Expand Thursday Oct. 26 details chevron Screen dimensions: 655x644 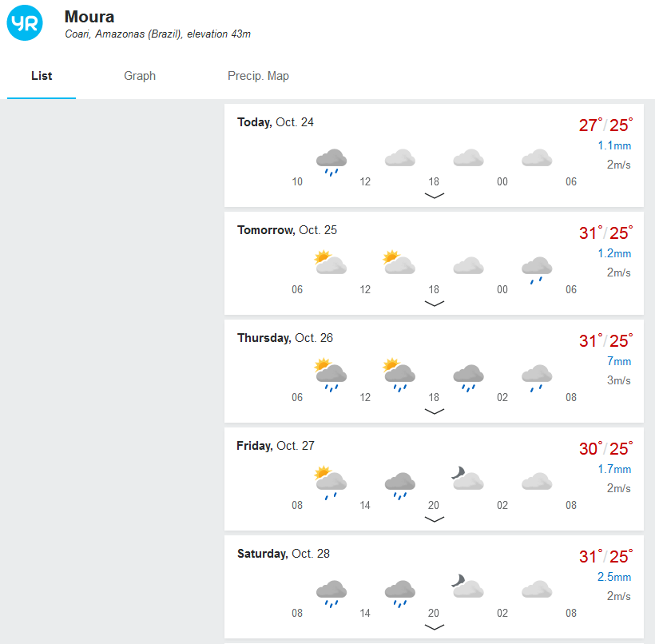click(x=434, y=411)
